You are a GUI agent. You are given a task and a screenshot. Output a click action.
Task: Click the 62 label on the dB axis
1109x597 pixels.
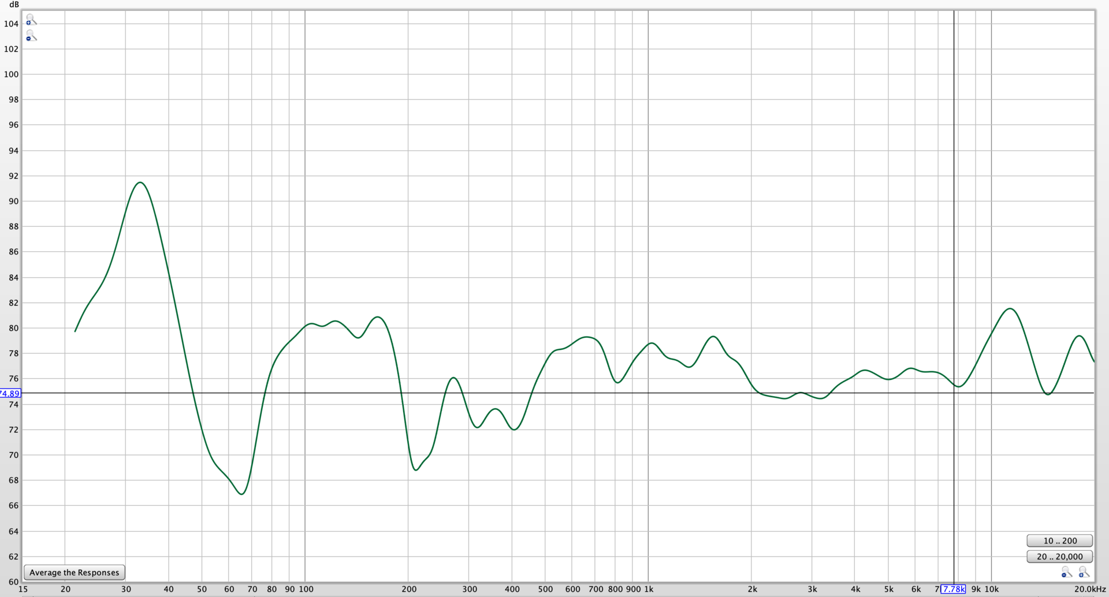(13, 557)
